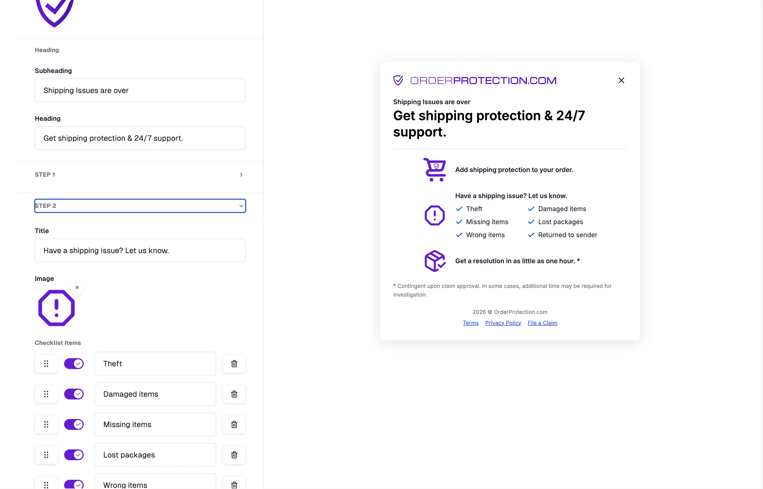Turn off the Damaged items toggle

point(74,394)
